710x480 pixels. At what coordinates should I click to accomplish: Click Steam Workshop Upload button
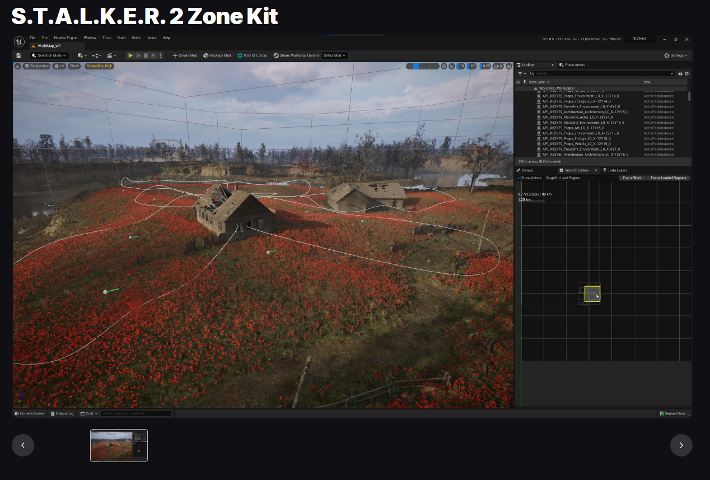pyautogui.click(x=296, y=55)
